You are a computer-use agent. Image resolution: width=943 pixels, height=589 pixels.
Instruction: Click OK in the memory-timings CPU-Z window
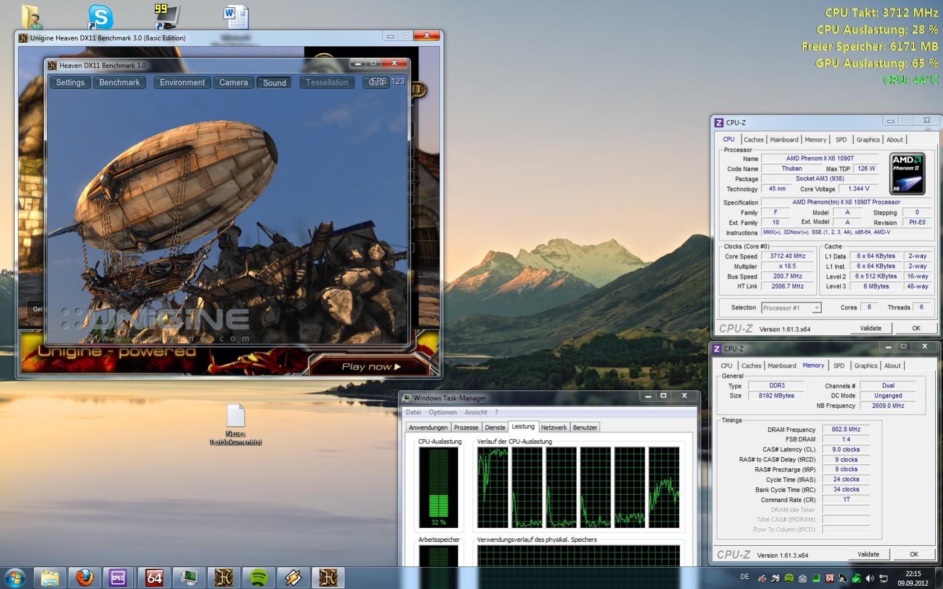coord(914,554)
